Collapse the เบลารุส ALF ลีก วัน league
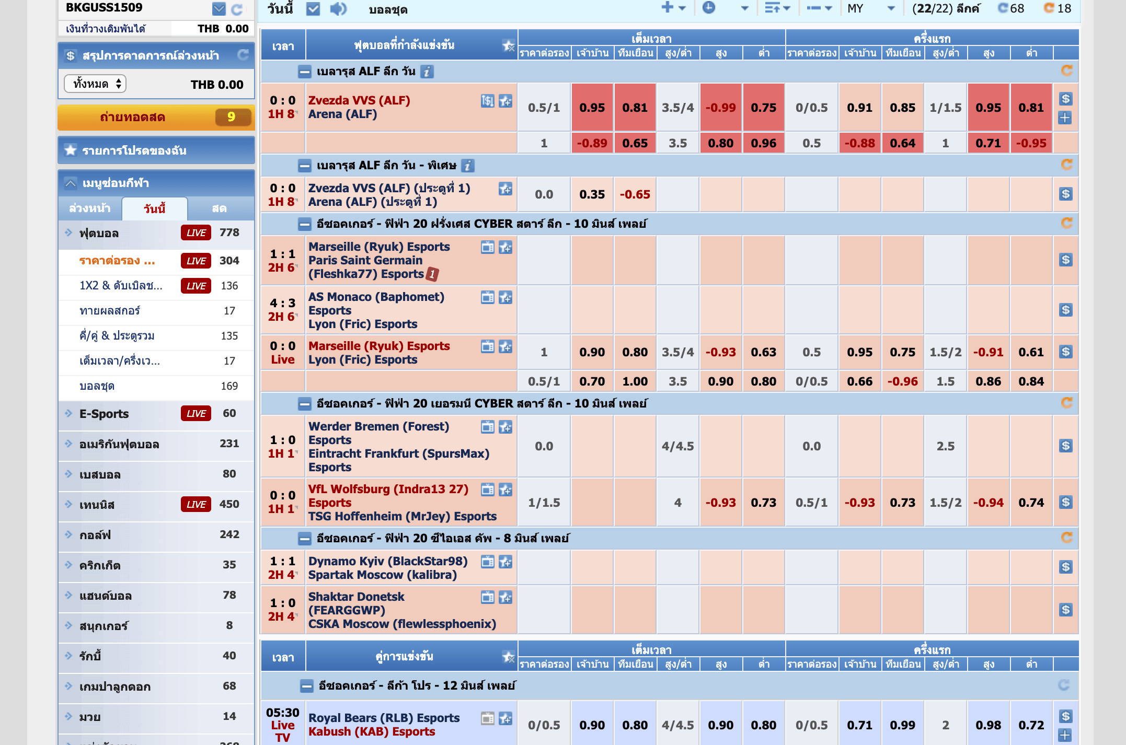The height and width of the screenshot is (745, 1126). (x=304, y=72)
